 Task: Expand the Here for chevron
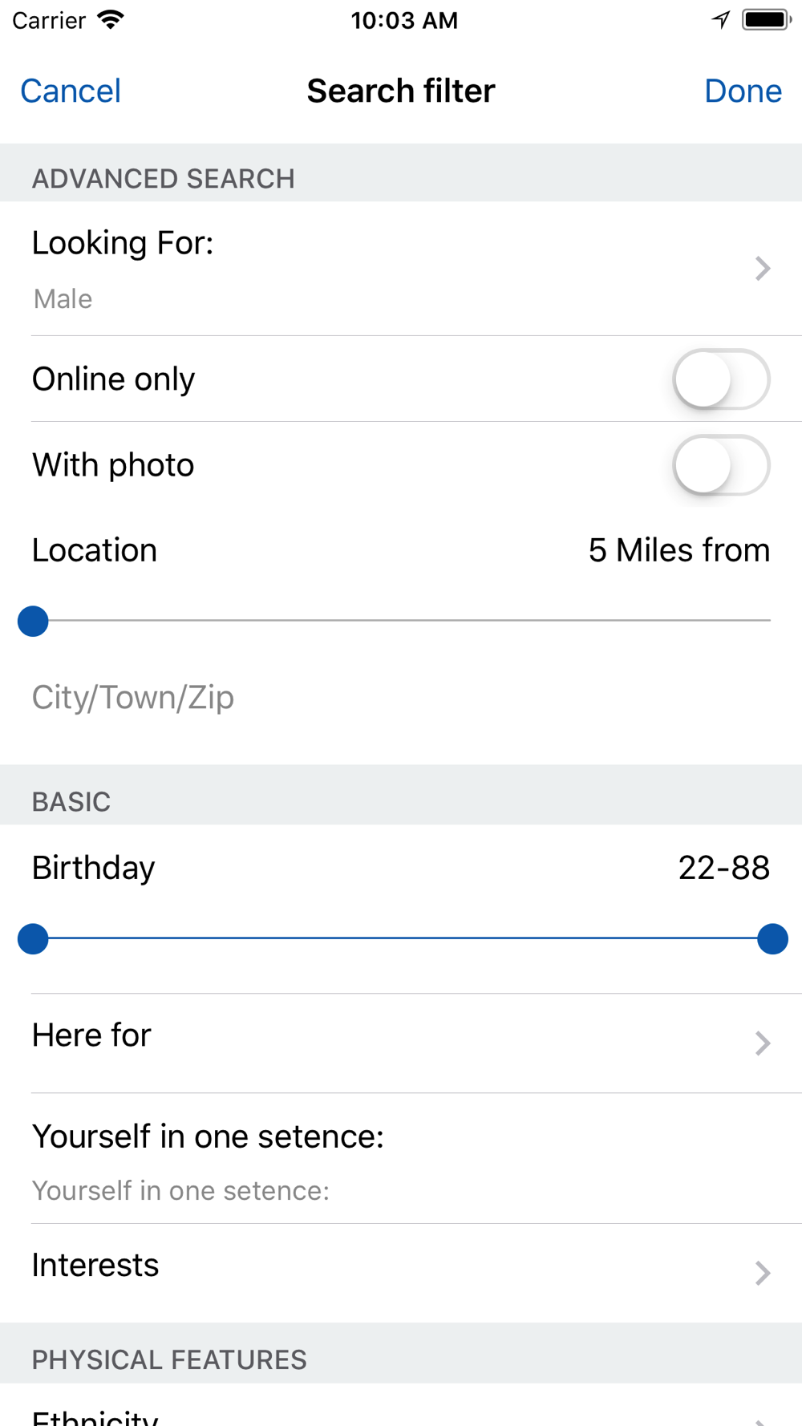click(x=763, y=1043)
